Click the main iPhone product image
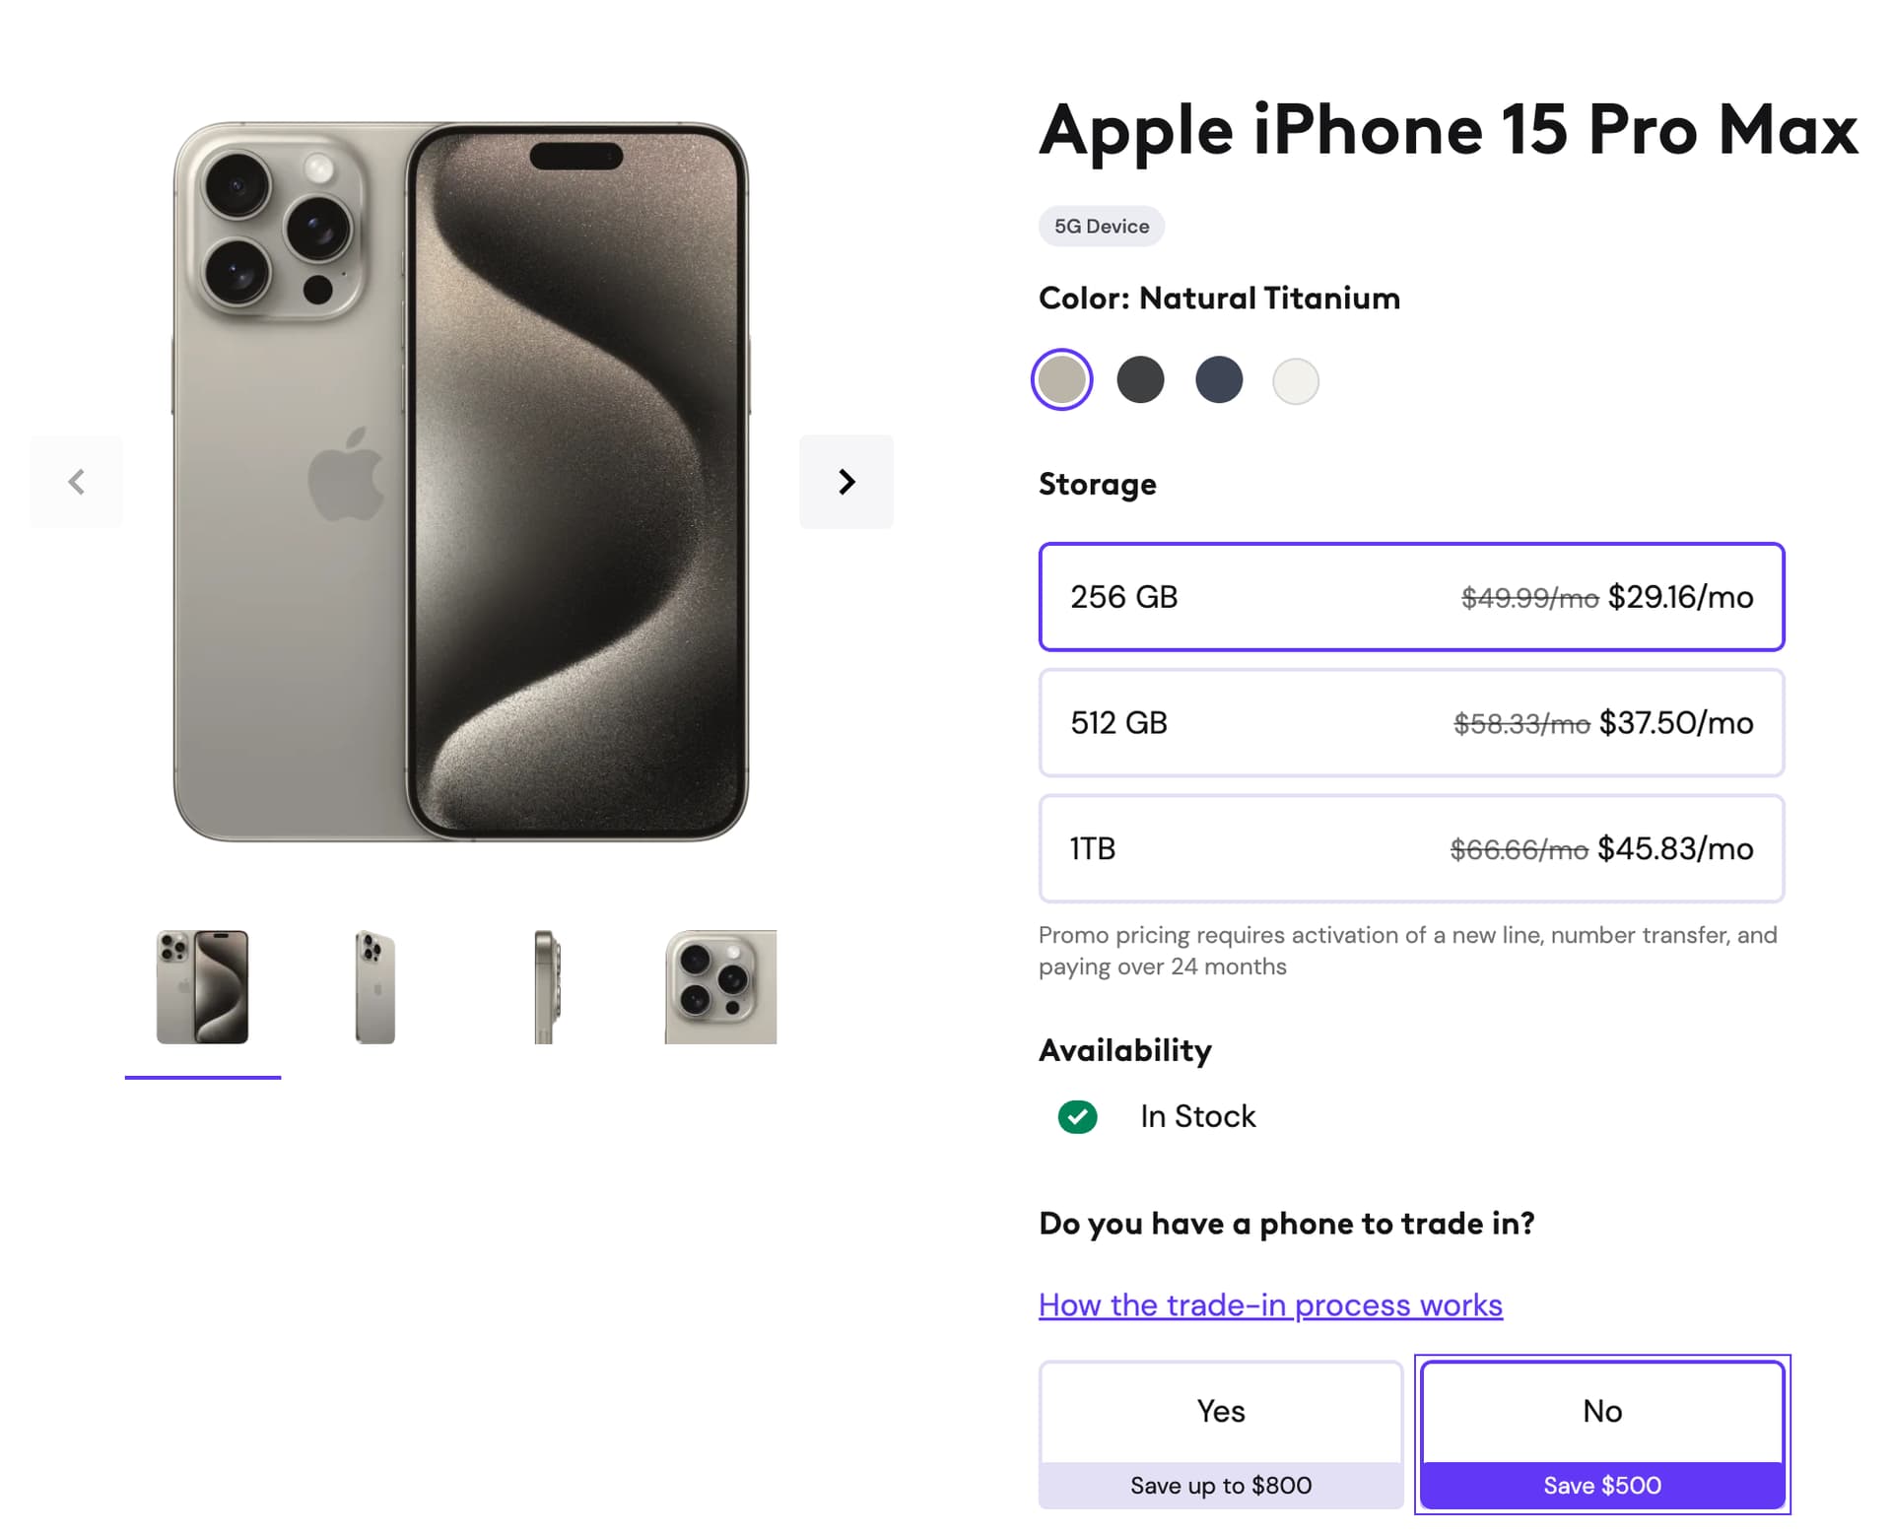Image resolution: width=1892 pixels, height=1532 pixels. [460, 482]
